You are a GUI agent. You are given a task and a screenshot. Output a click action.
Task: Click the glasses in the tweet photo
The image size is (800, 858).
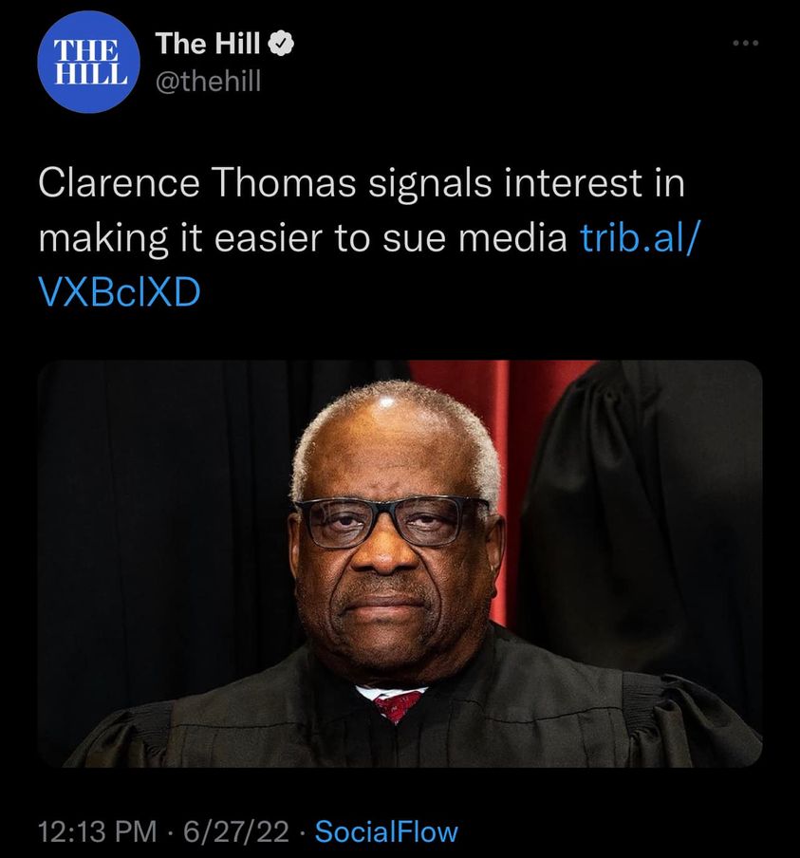click(391, 521)
